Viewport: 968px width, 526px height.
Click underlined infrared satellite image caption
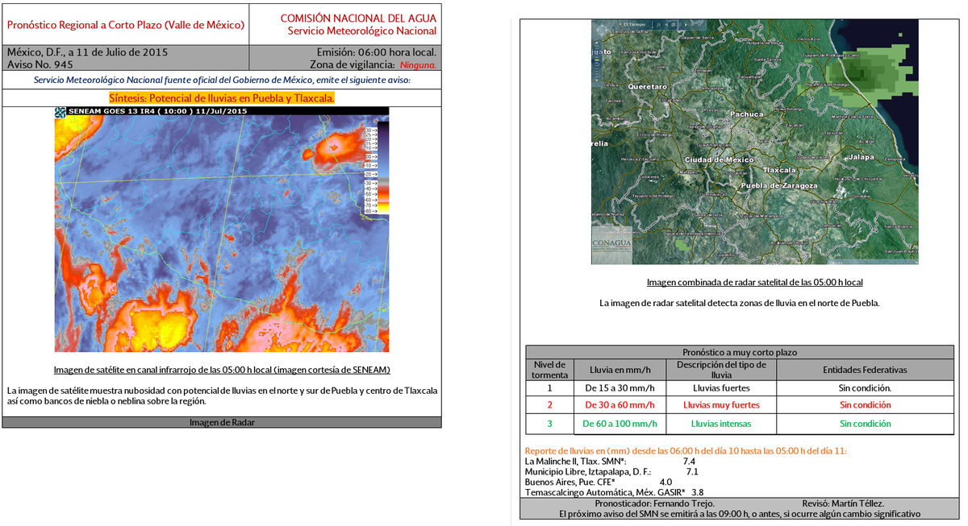[x=222, y=371]
